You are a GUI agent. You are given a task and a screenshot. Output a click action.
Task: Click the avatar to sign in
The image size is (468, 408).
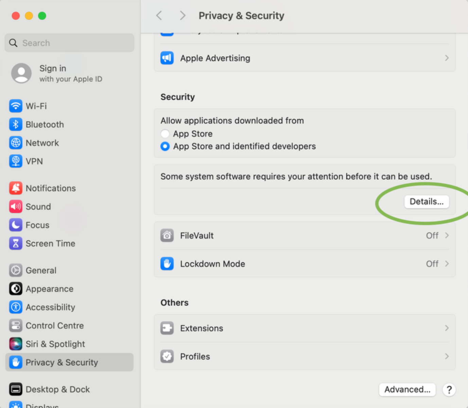point(21,73)
